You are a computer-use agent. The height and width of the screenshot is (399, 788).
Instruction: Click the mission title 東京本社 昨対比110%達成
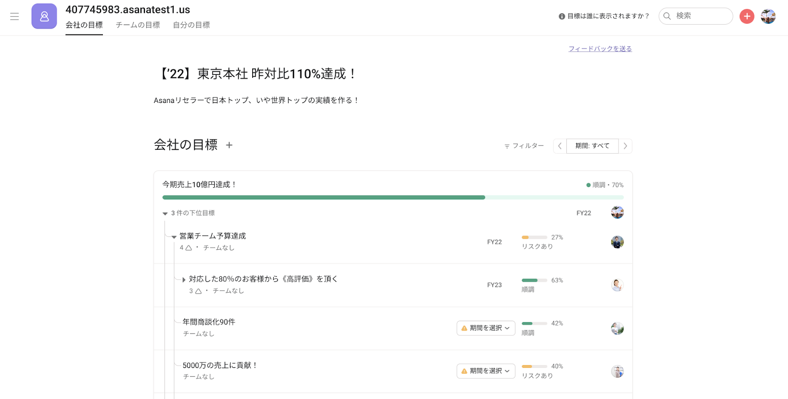256,74
